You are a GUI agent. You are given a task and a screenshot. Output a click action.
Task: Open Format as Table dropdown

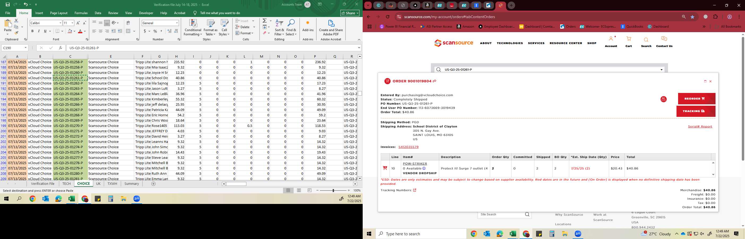tap(211, 28)
